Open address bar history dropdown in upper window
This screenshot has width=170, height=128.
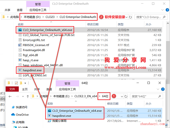pyautogui.click(x=126, y=17)
